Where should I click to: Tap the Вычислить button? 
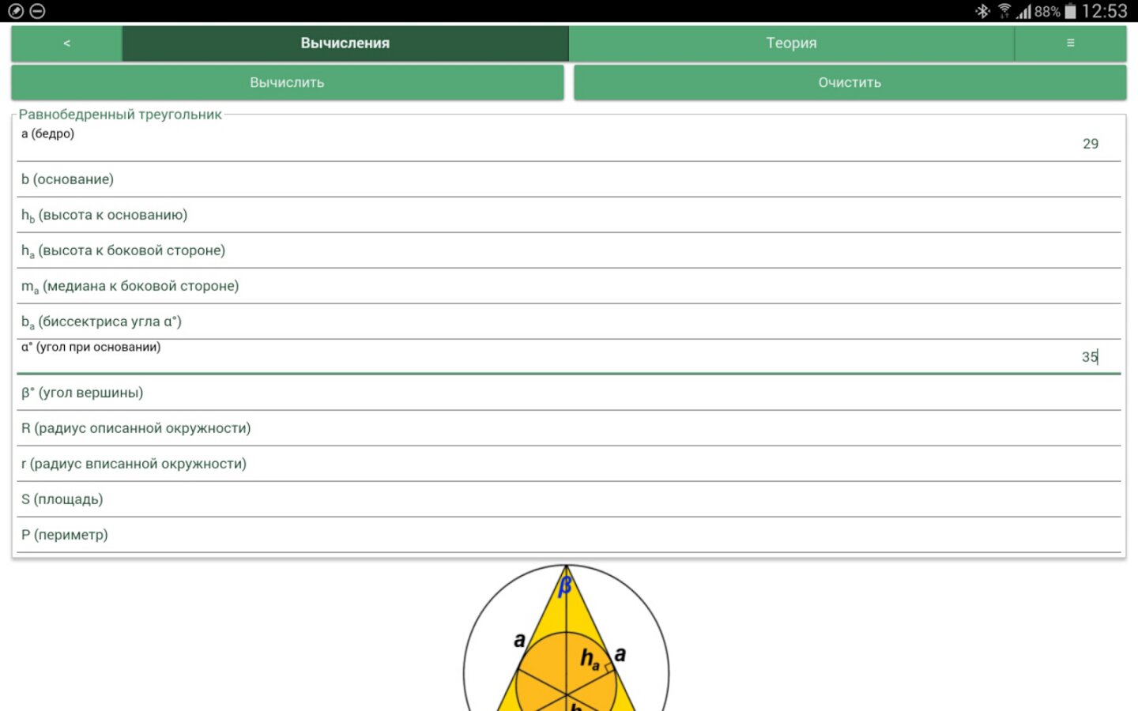(287, 82)
